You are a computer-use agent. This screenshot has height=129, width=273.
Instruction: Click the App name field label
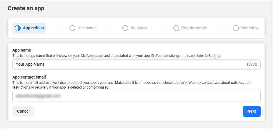coord(22,50)
